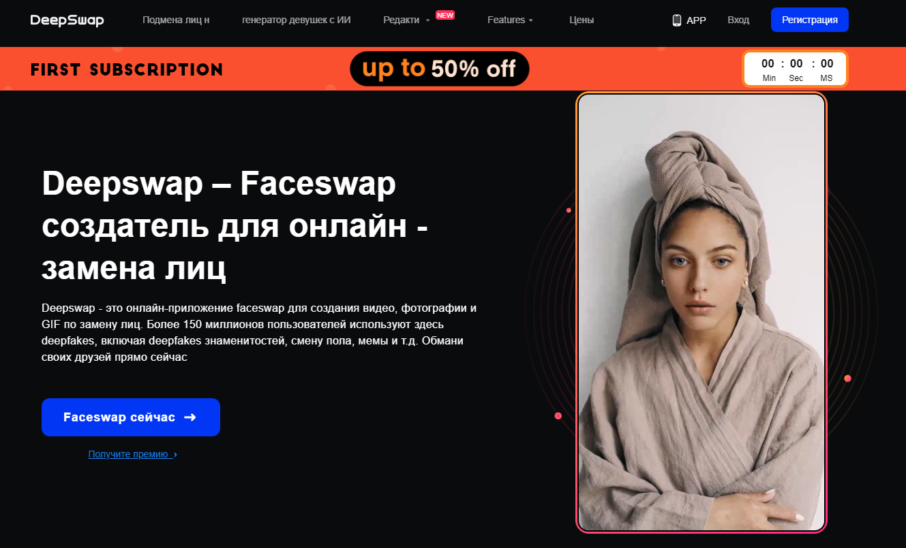The height and width of the screenshot is (548, 906).
Task: Click the woman in towel preview image
Action: pyautogui.click(x=701, y=312)
